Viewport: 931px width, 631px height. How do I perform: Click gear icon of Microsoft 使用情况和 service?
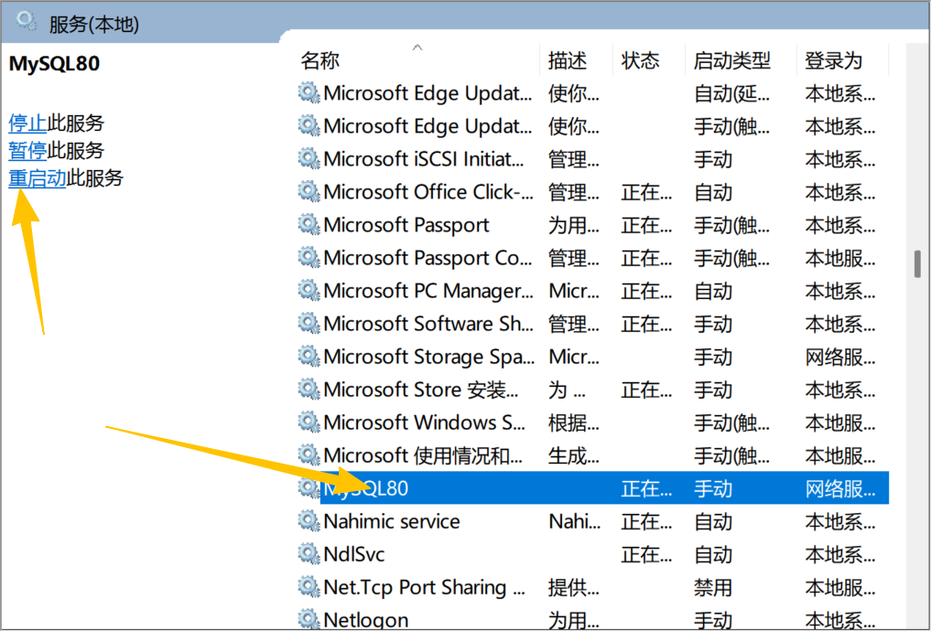(309, 455)
